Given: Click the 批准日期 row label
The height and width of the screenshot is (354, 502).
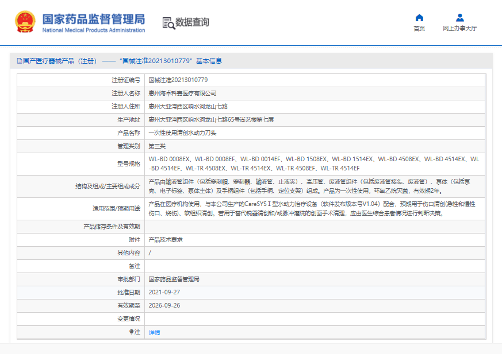Looking at the screenshot, I should tap(129, 293).
